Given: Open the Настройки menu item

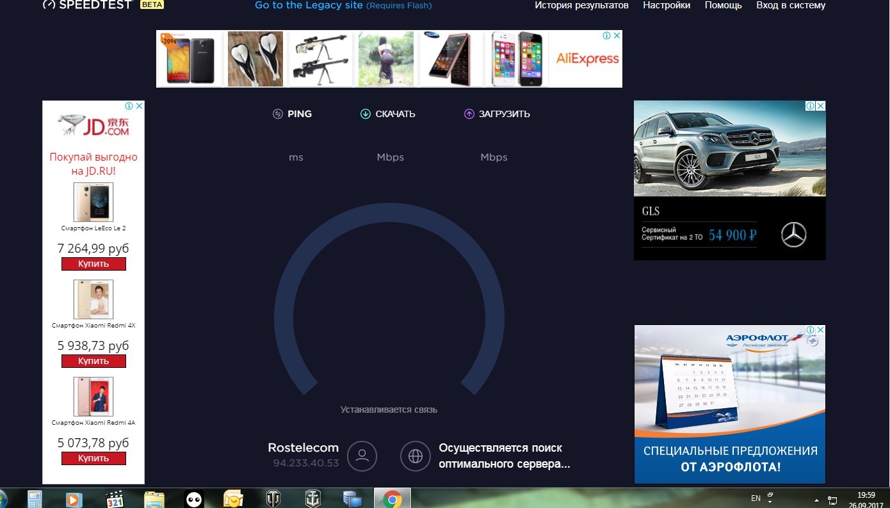Looking at the screenshot, I should [667, 5].
